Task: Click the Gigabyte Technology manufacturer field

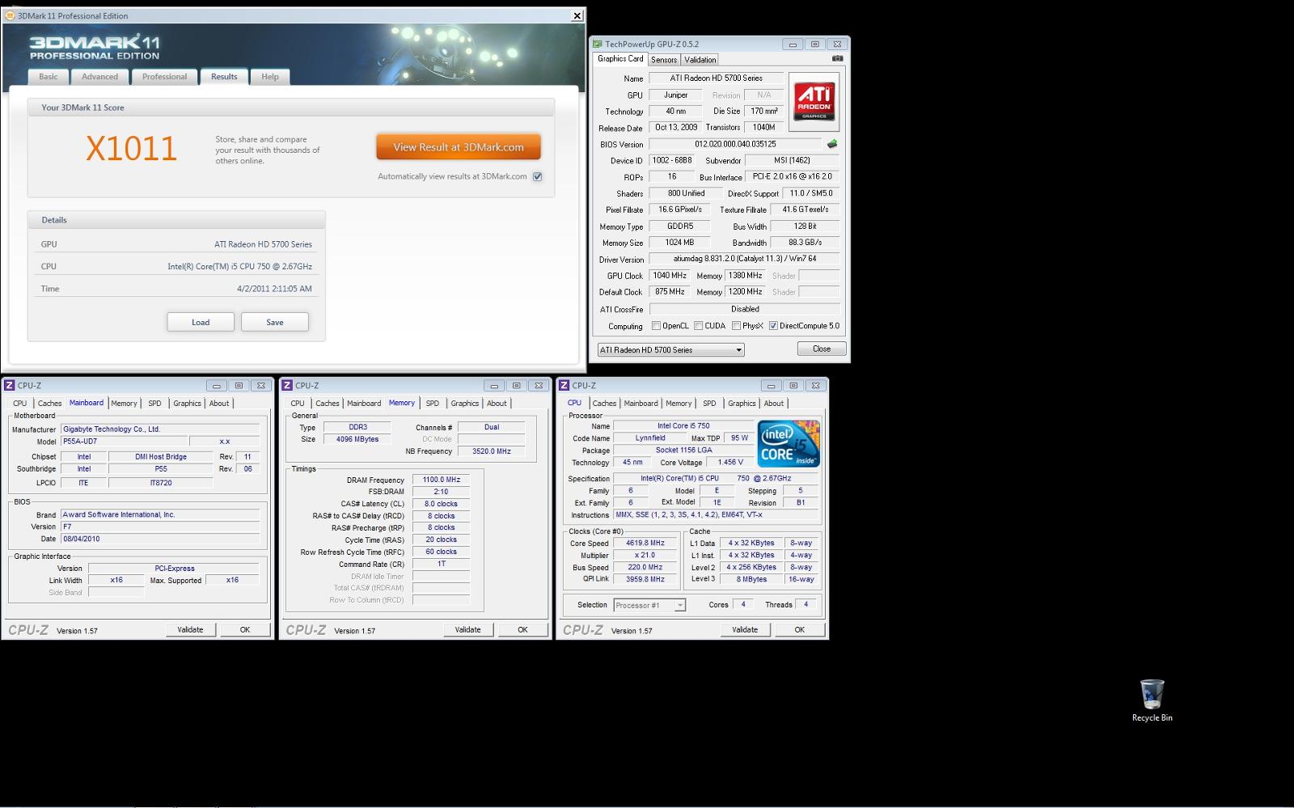Action: (160, 429)
